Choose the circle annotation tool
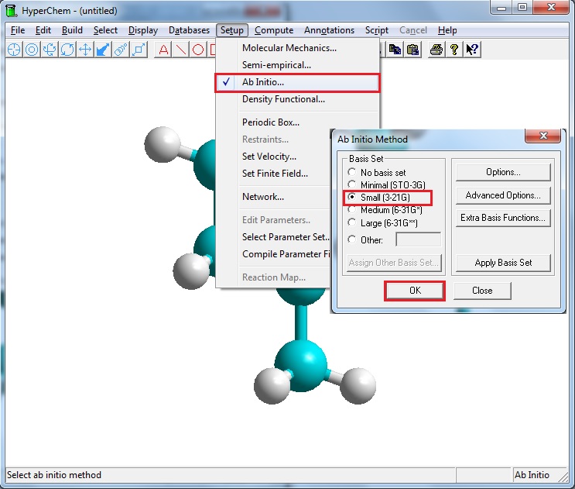The height and width of the screenshot is (489, 575). pos(198,50)
